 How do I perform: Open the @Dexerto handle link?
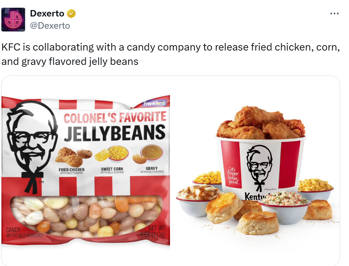click(x=50, y=26)
